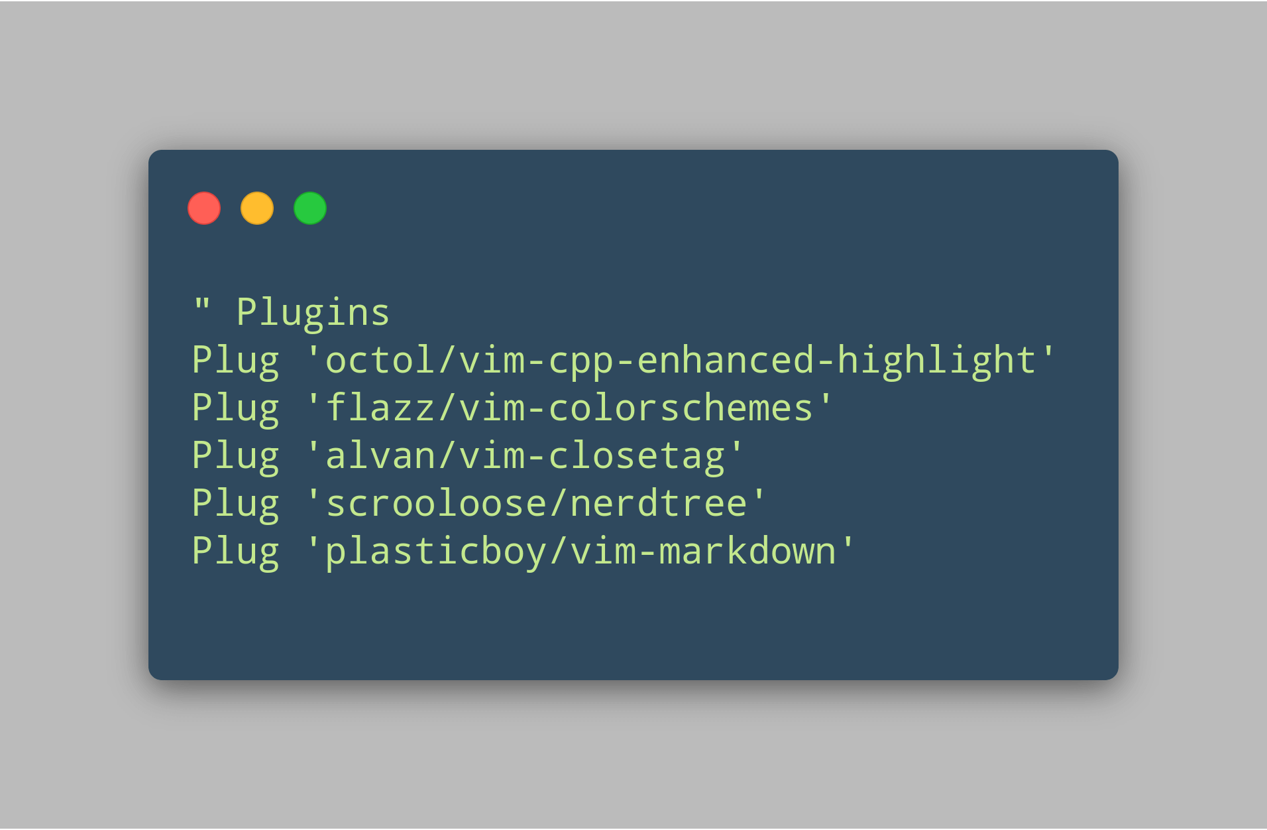Click the red close window dot

click(x=204, y=208)
